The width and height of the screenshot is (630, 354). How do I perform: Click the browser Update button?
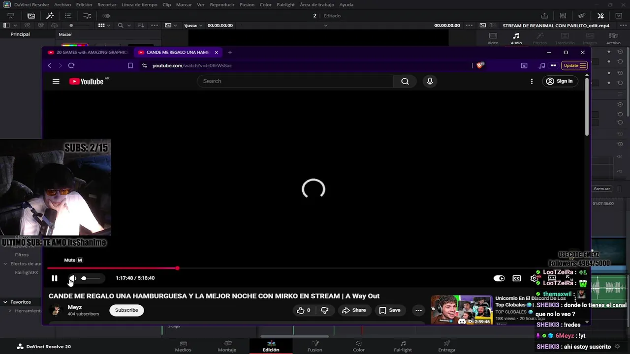point(574,65)
